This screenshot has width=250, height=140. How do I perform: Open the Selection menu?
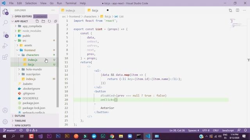click(x=31, y=3)
